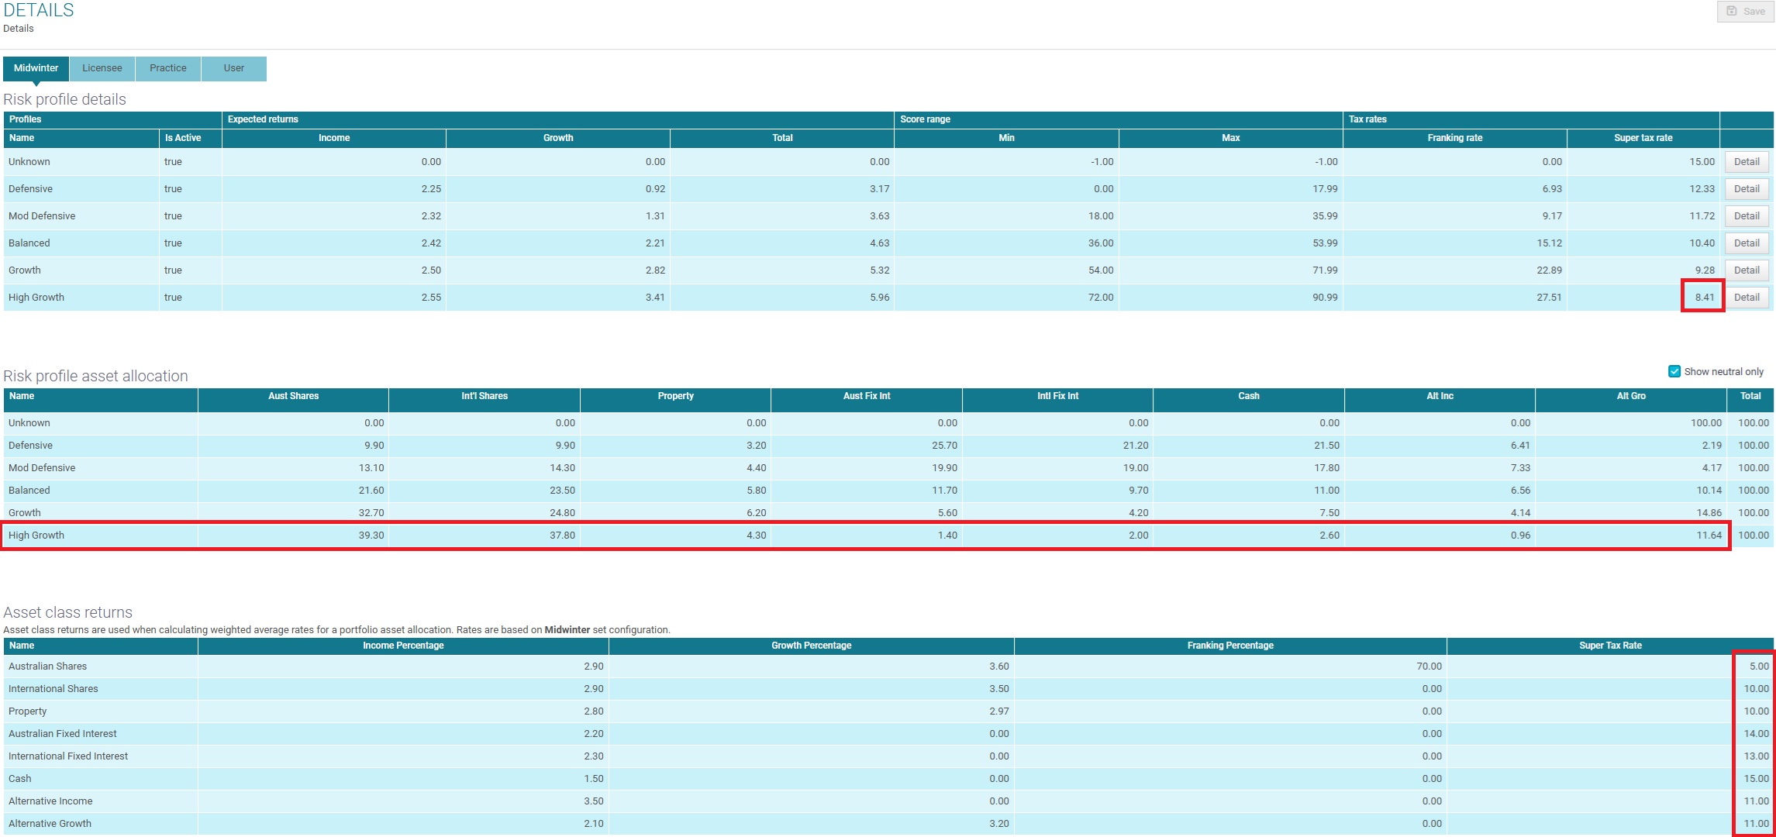Open the Practice tab

pos(167,68)
